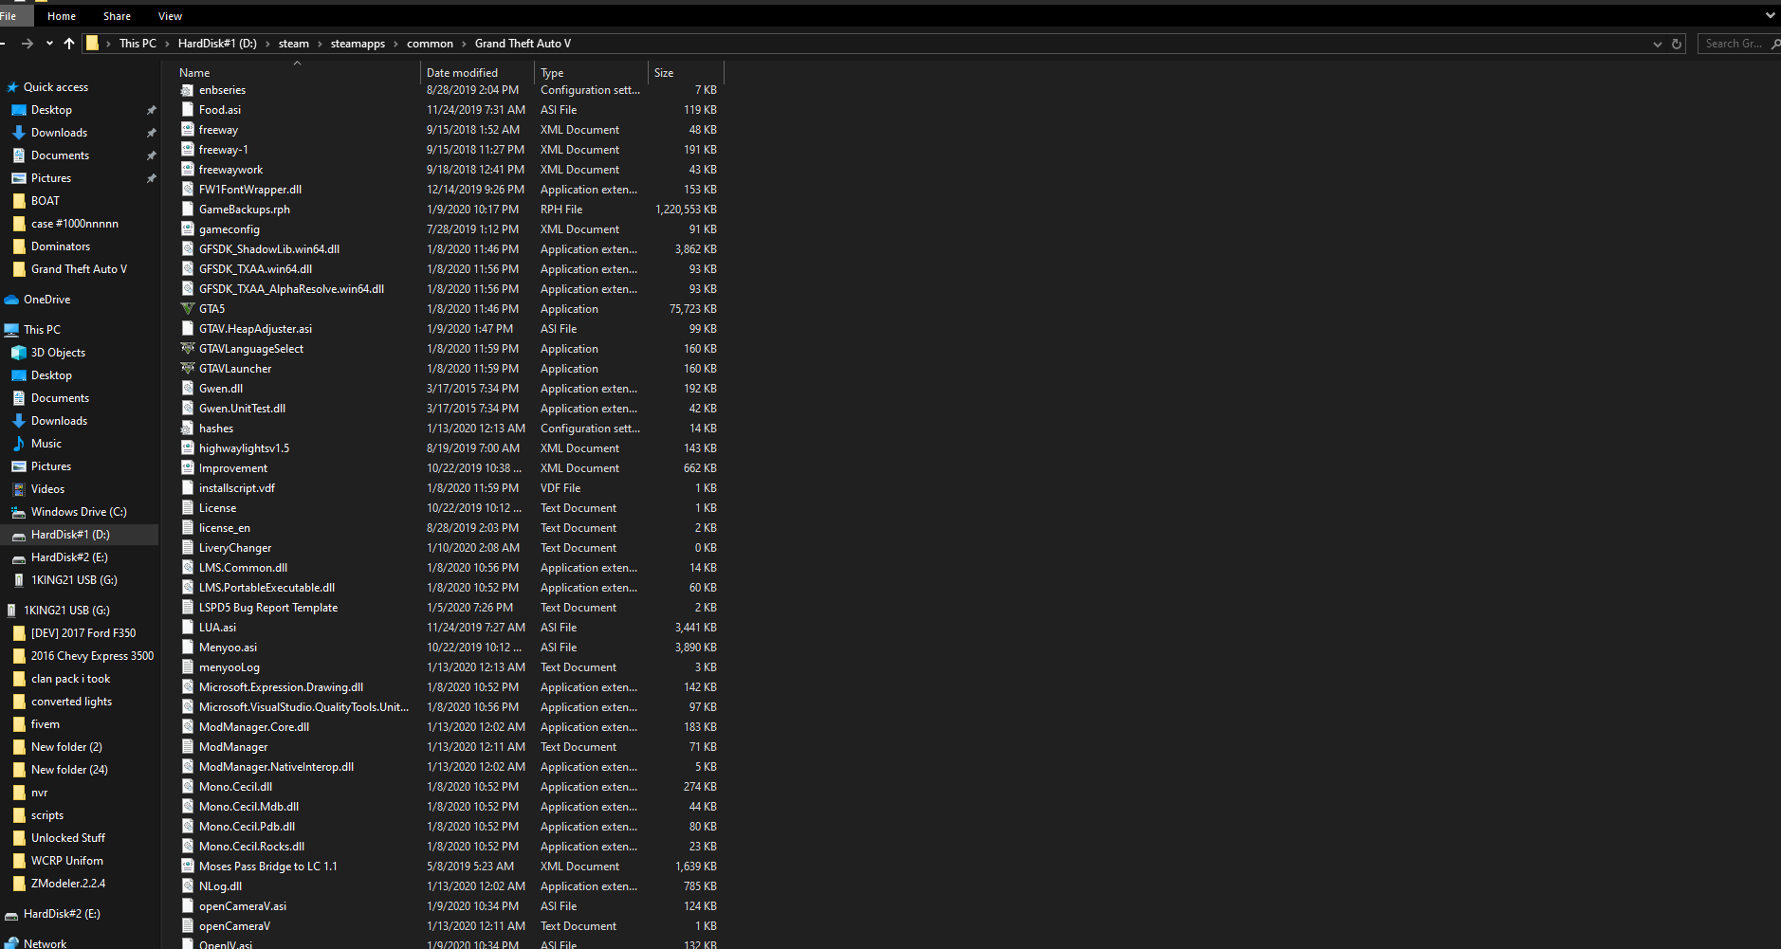Open the ZModeler.2.2.4 folder in sidebar

pyautogui.click(x=68, y=884)
